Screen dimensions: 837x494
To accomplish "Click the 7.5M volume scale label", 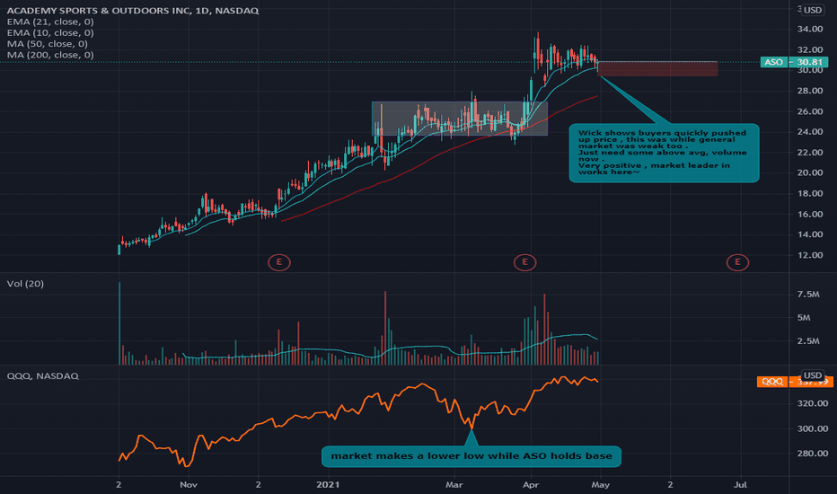I will [x=808, y=295].
